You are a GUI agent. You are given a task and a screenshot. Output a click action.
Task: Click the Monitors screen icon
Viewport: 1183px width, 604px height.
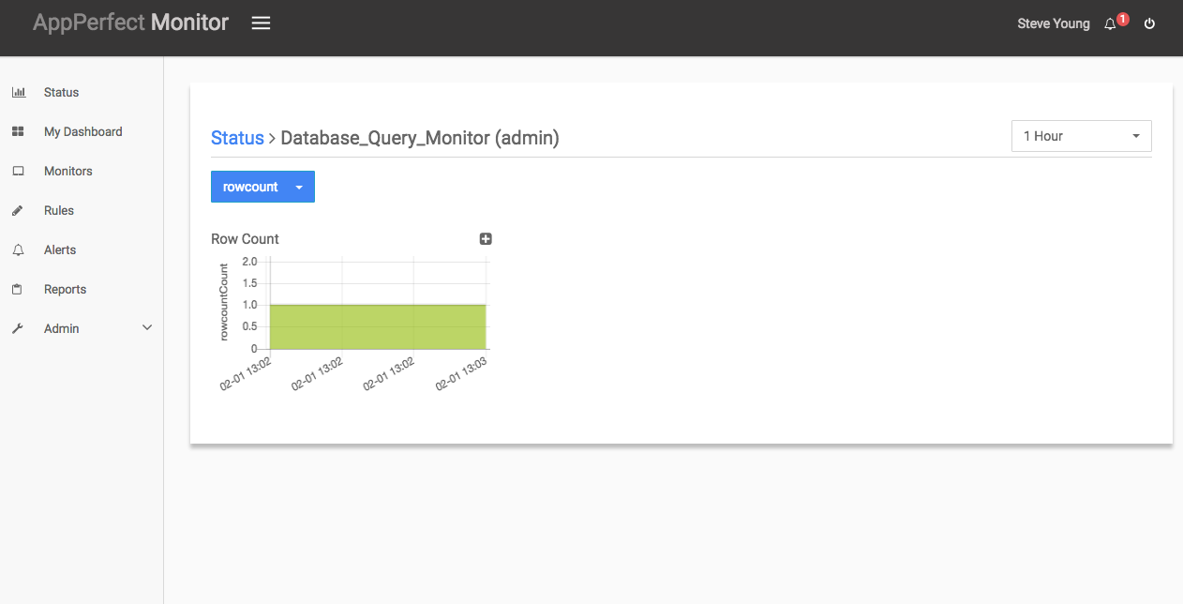tap(18, 172)
